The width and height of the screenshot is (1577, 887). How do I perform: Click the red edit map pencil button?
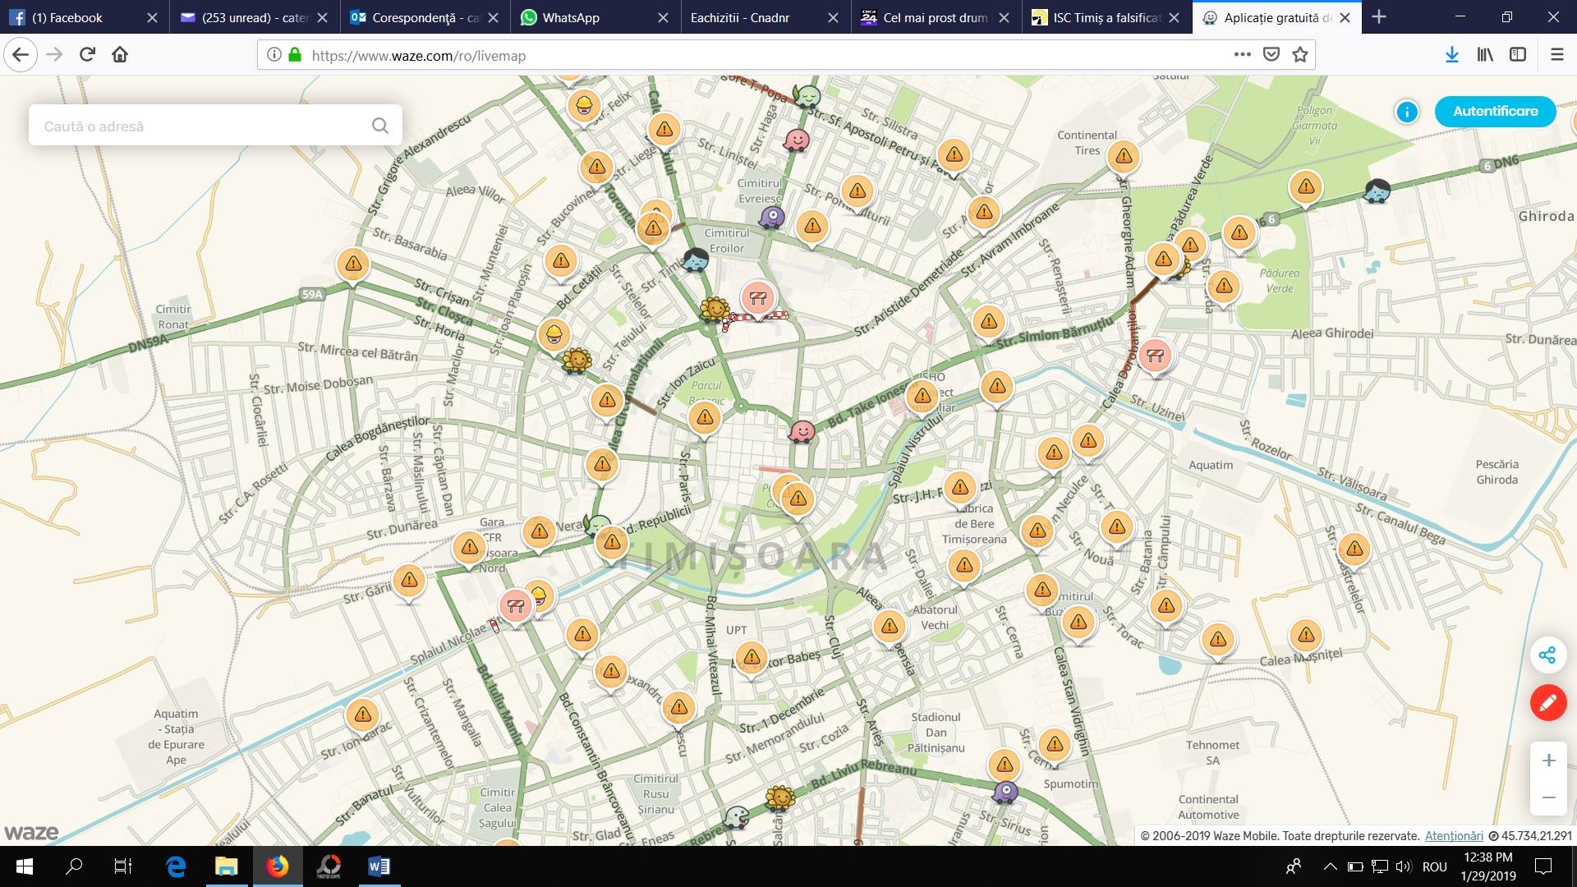click(1547, 703)
